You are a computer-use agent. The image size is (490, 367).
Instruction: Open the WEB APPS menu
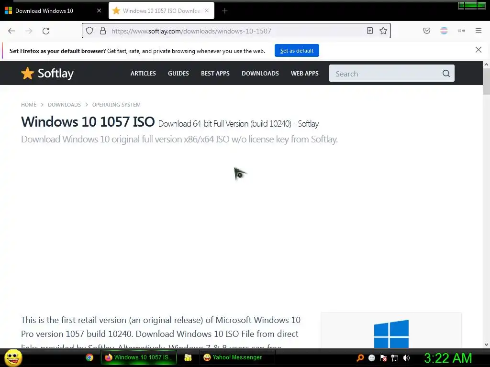click(305, 73)
